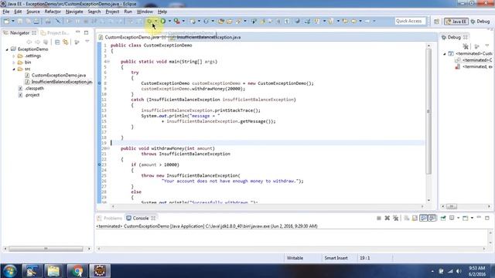Switch to Debug perspective button
This screenshot has height=278, width=495.
coord(480,22)
